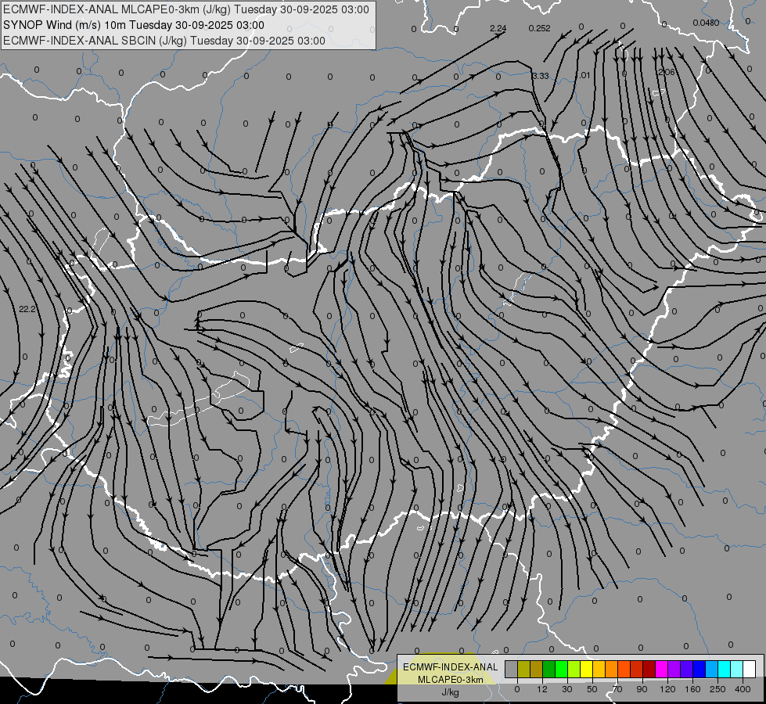Click the gray swatch in the legend
The height and width of the screenshot is (704, 766).
pyautogui.click(x=512, y=669)
